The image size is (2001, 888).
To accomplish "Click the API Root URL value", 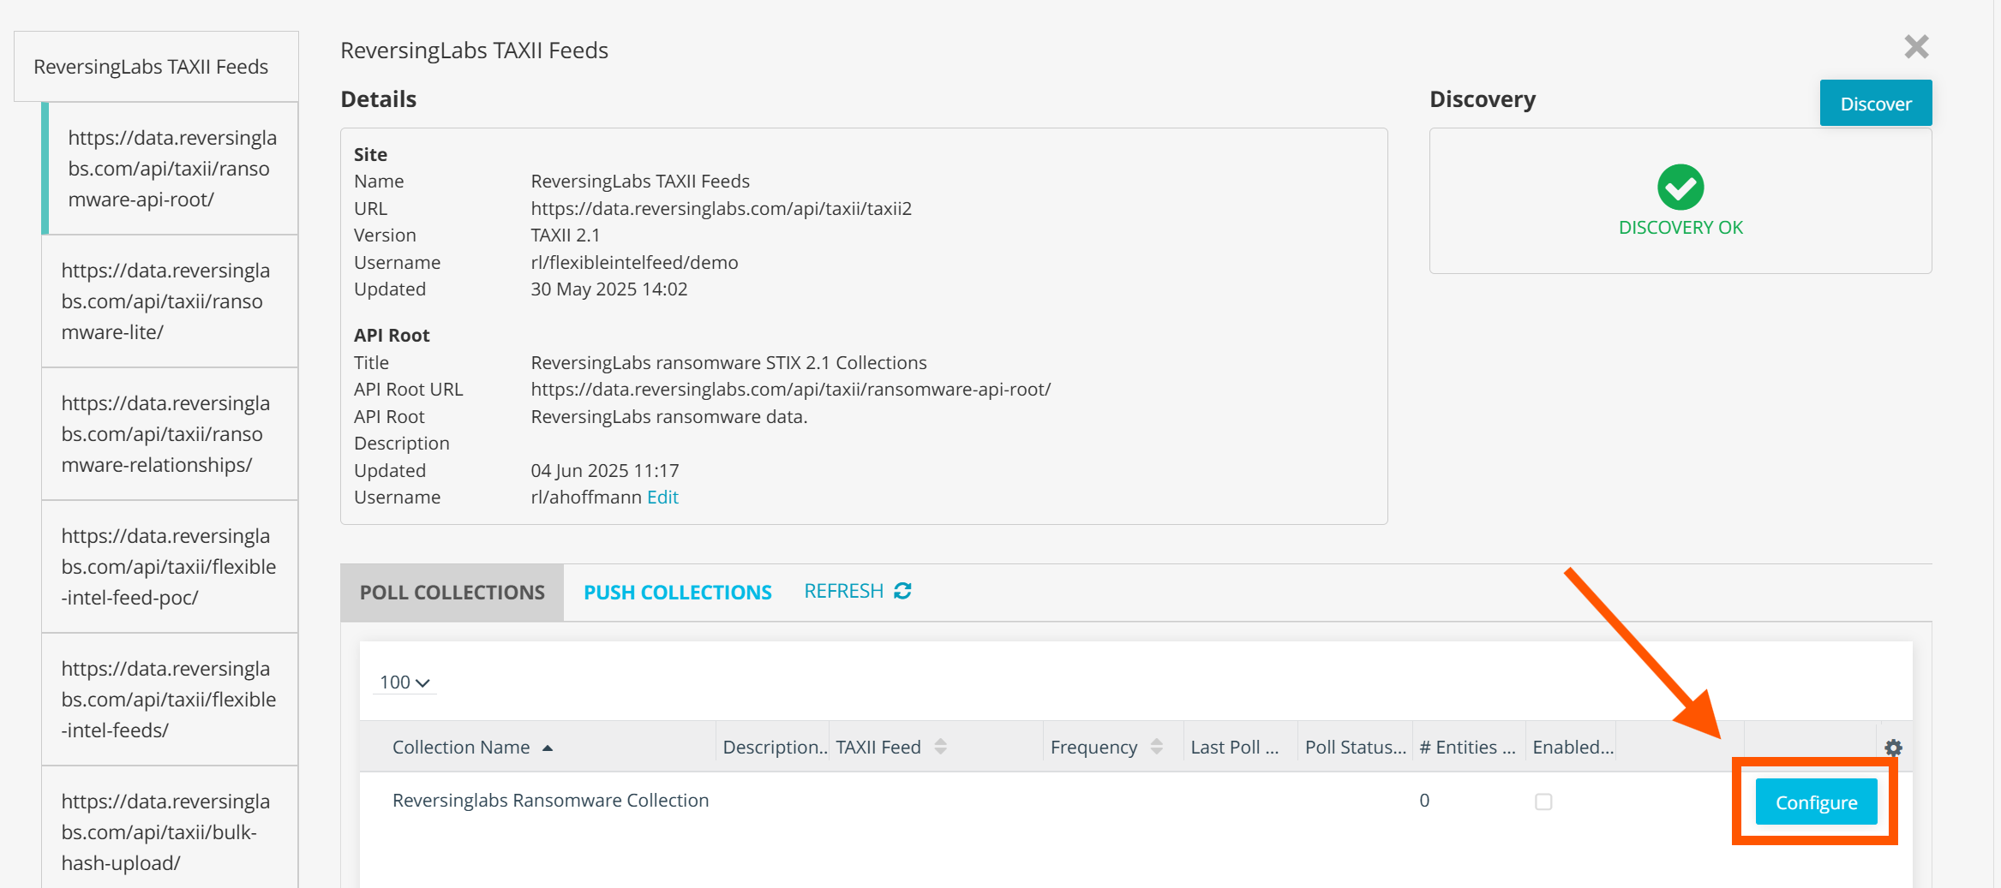I will point(790,389).
